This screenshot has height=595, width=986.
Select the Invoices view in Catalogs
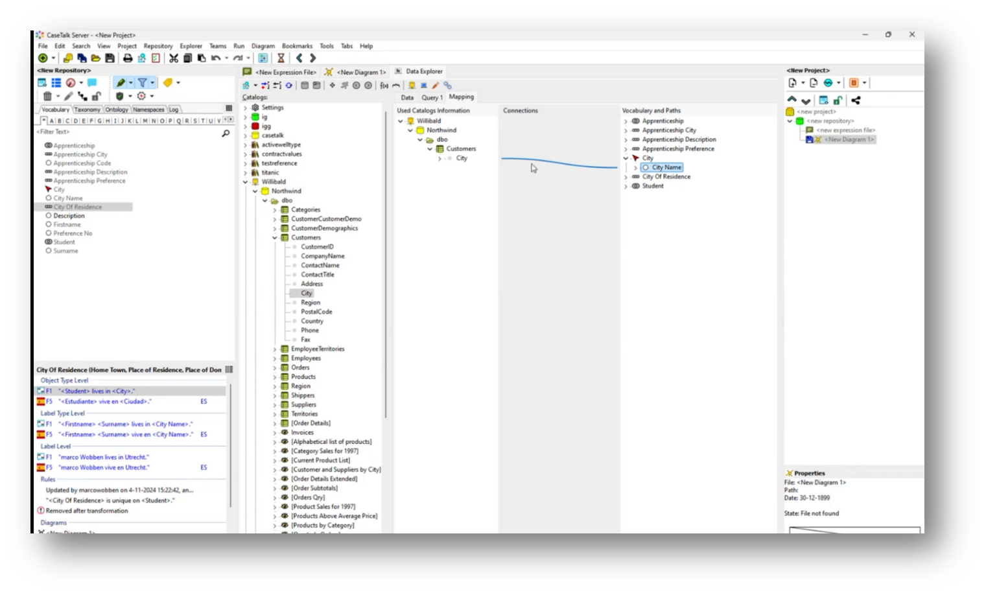tap(302, 433)
